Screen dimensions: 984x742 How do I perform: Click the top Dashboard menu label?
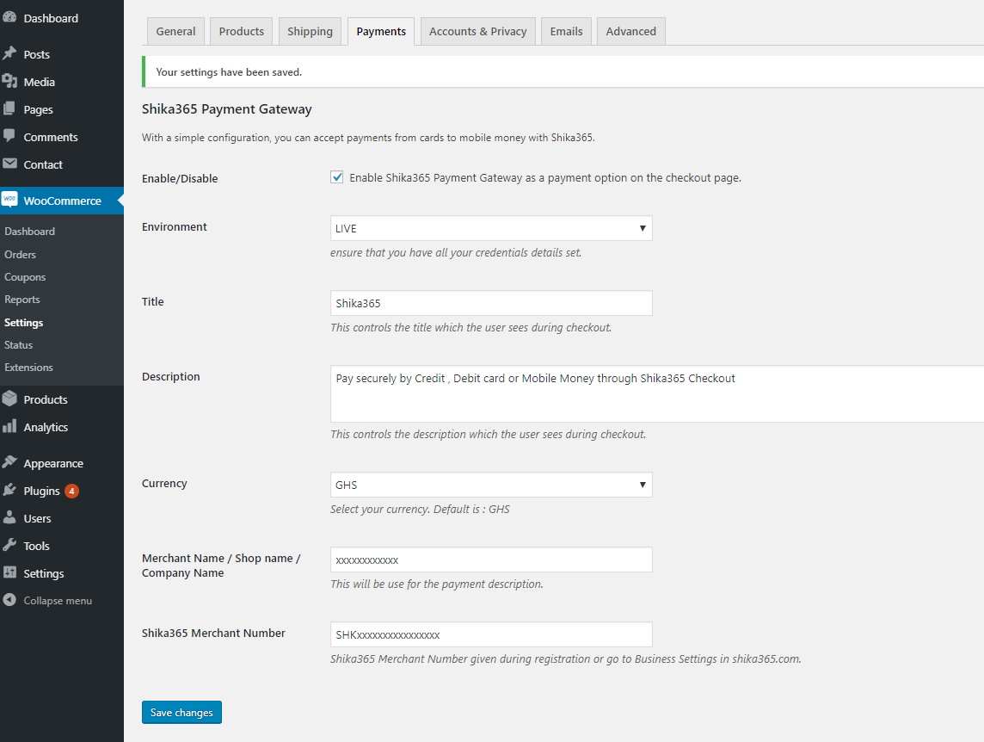[51, 19]
